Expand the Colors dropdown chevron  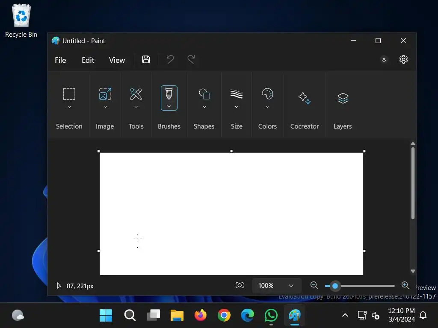pos(267,107)
